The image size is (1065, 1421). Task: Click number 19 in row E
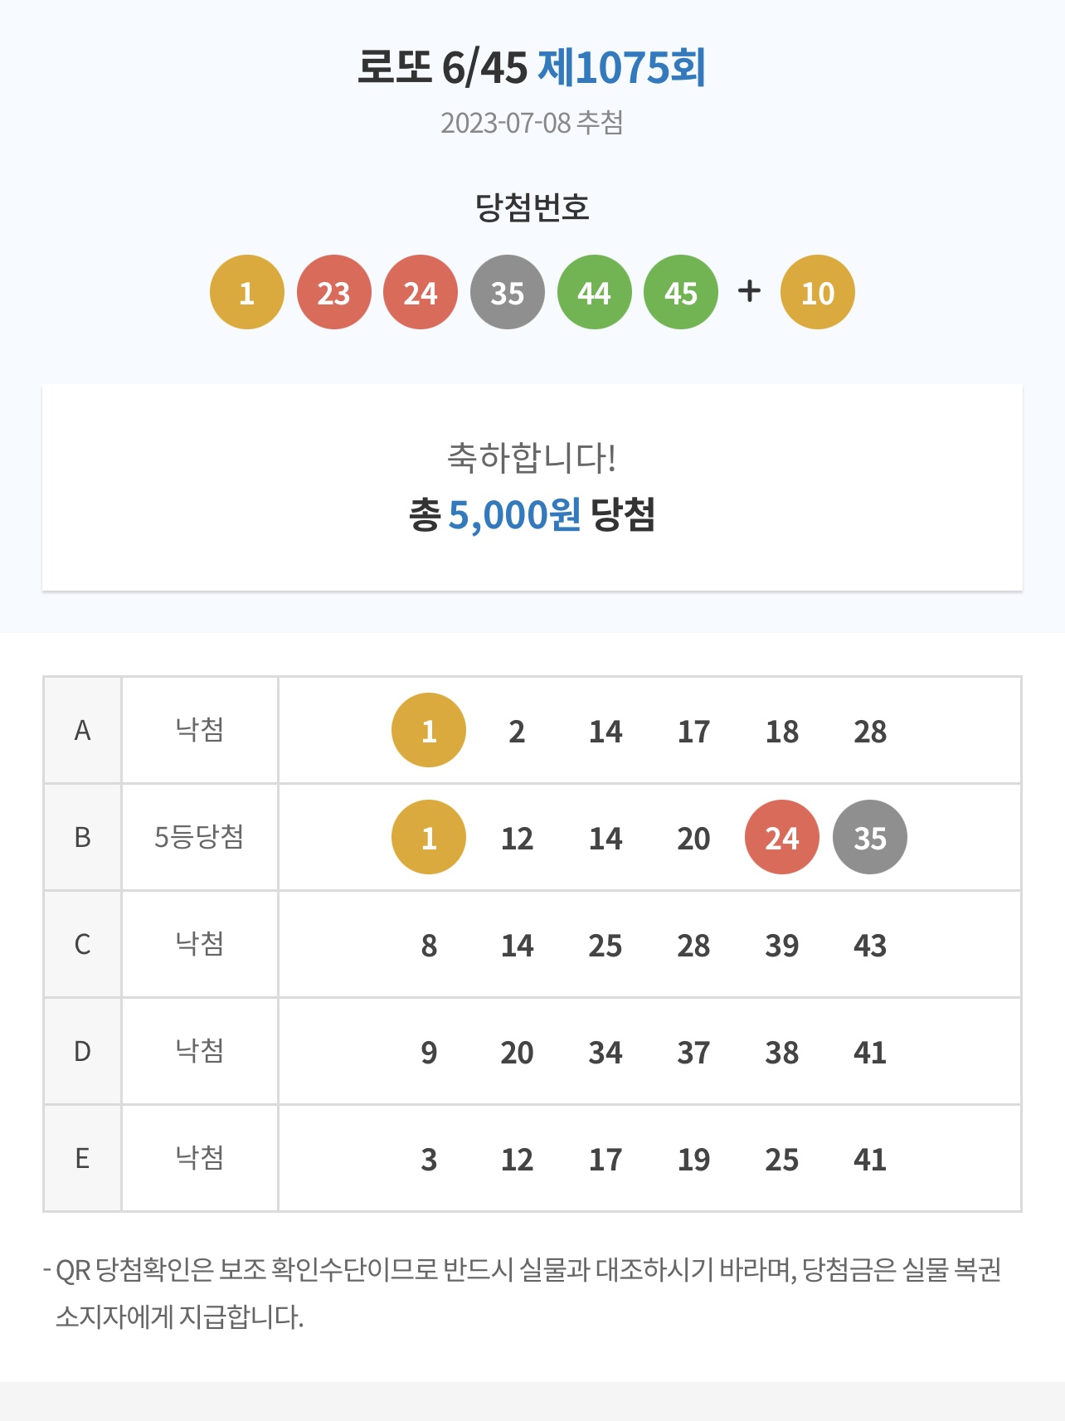pos(693,1159)
